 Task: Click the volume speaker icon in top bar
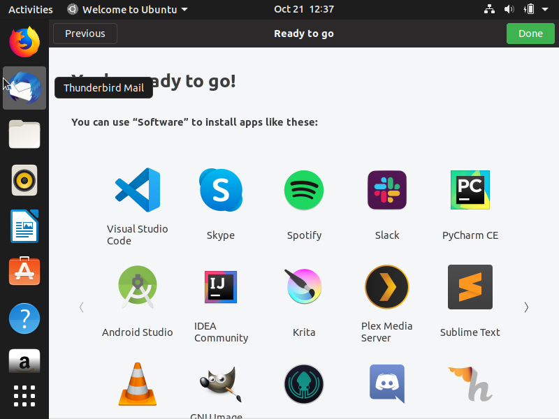coord(509,9)
